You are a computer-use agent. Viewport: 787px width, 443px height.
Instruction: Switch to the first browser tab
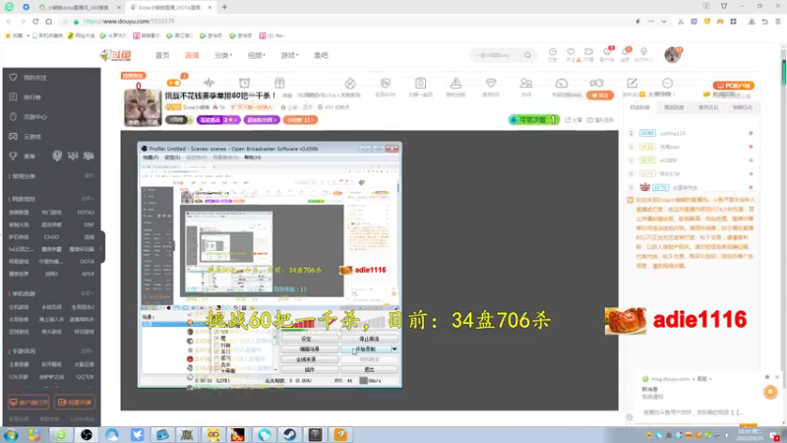click(80, 8)
